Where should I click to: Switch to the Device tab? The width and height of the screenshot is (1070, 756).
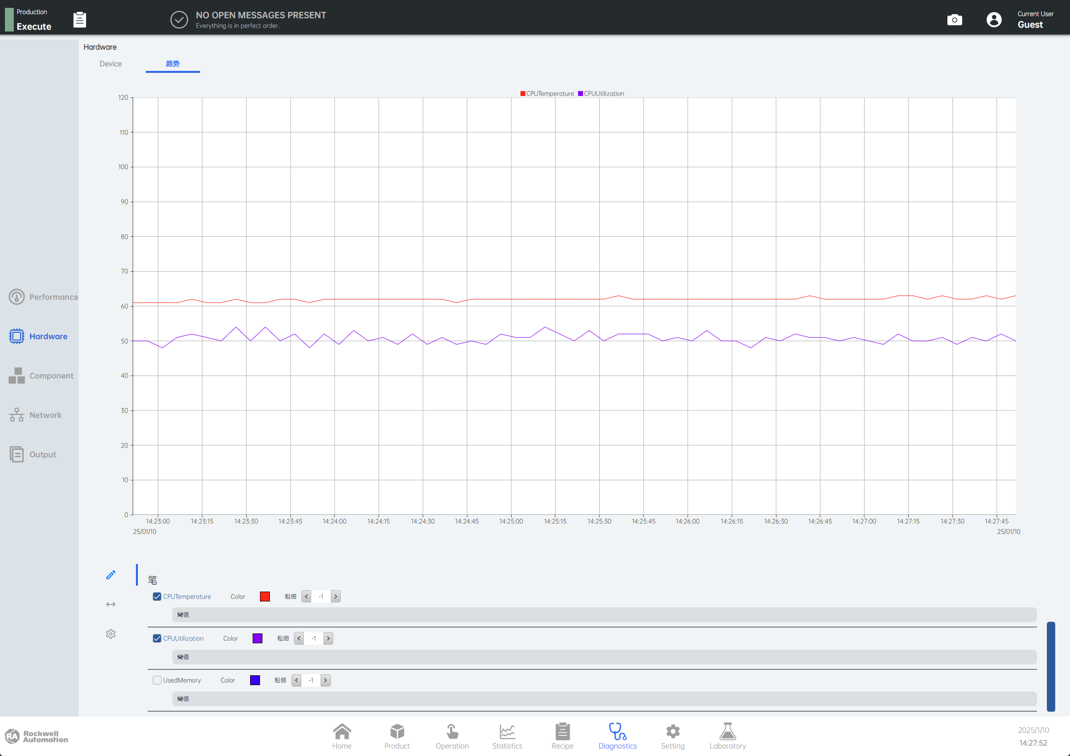pyautogui.click(x=110, y=64)
